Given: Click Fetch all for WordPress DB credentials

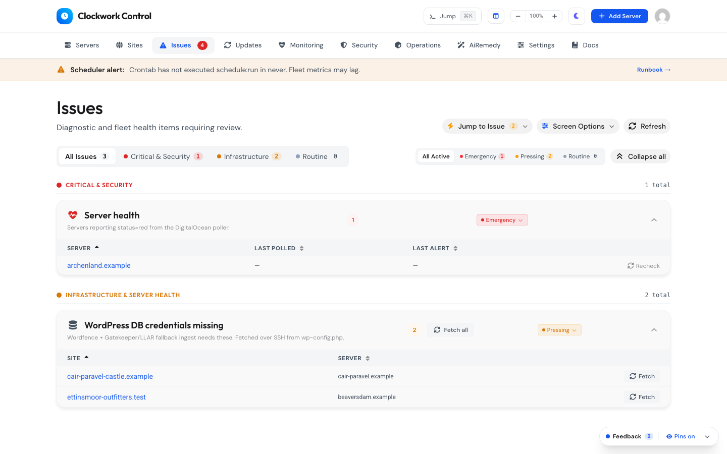Looking at the screenshot, I should tap(451, 330).
